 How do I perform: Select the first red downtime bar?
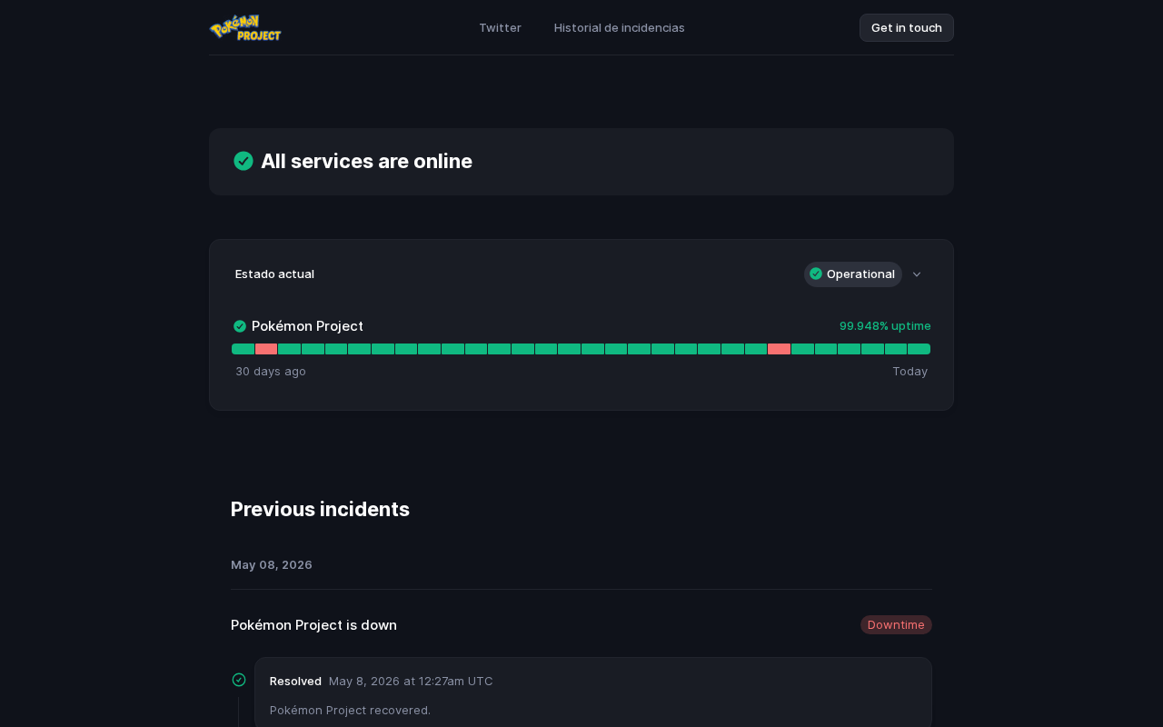(266, 349)
